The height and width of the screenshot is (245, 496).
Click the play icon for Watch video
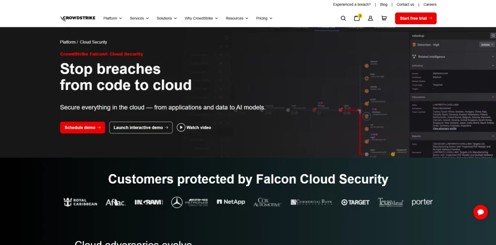[x=181, y=128]
